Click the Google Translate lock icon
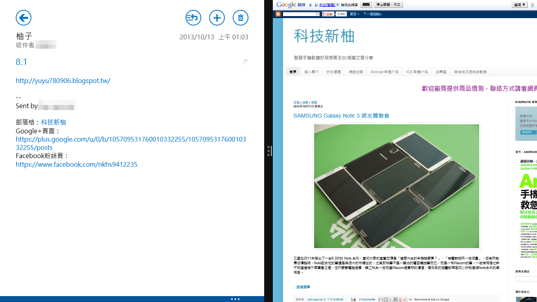The height and width of the screenshot is (302, 537). tap(311, 5)
